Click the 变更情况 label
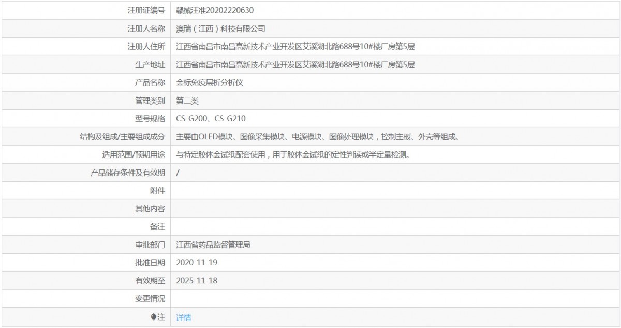This screenshot has width=621, height=328. tap(150, 298)
